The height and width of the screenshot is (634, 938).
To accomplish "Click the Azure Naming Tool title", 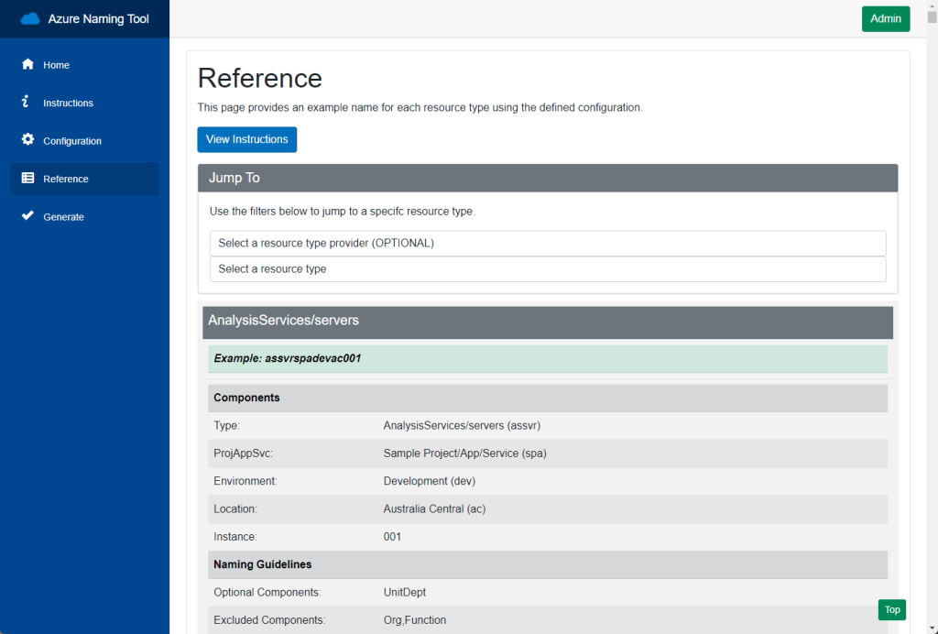I will pyautogui.click(x=99, y=19).
